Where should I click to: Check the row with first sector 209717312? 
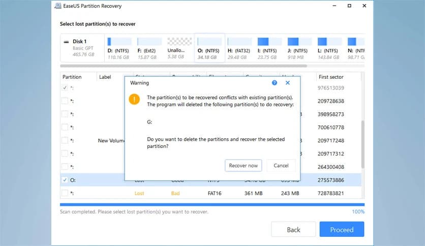click(65, 153)
